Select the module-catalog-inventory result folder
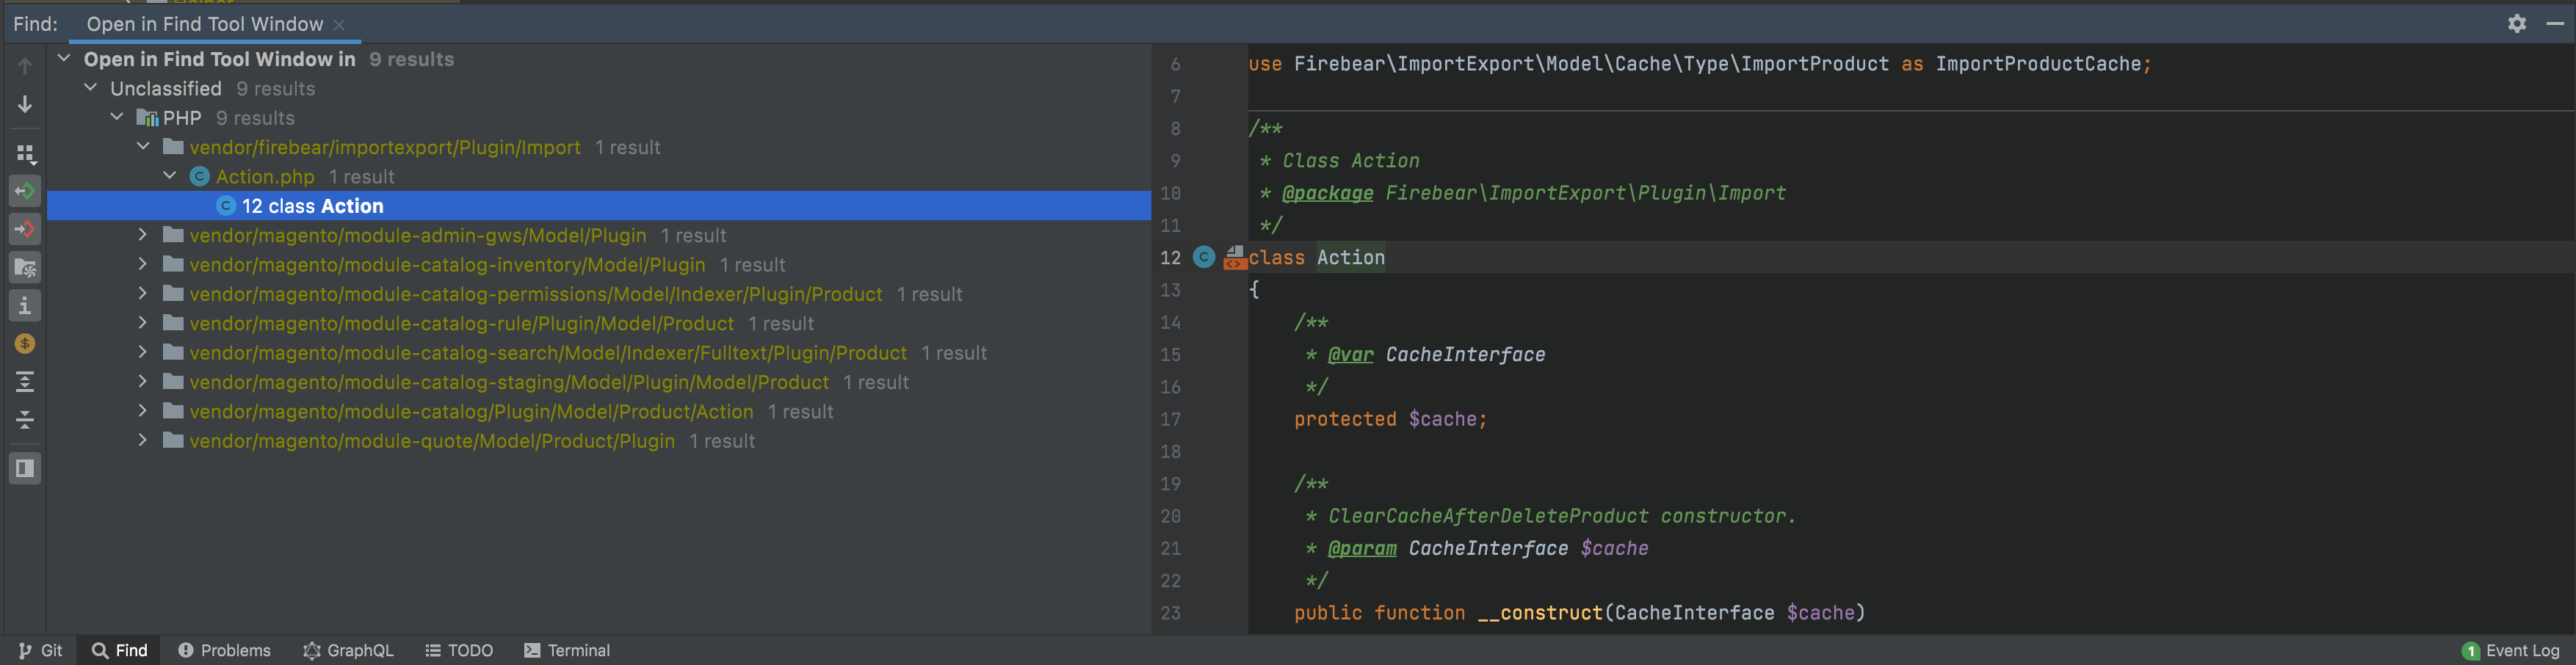This screenshot has width=2576, height=665. click(446, 265)
